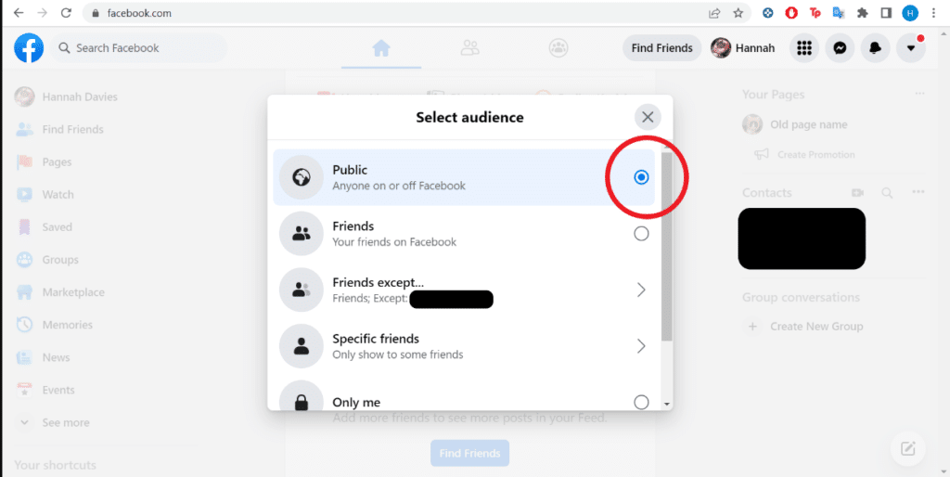Open Saved in left sidebar
Viewport: 950px width, 477px height.
coord(45,227)
